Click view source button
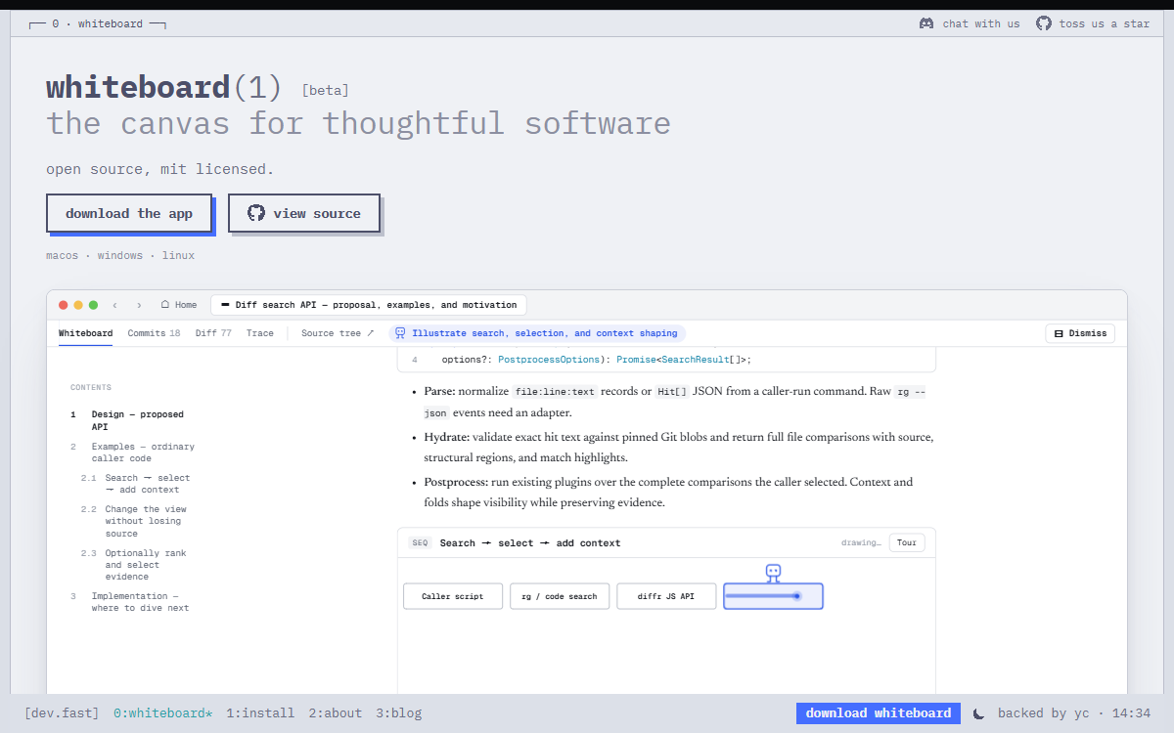 tap(304, 213)
